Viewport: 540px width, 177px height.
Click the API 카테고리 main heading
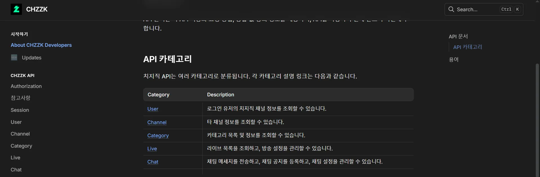tap(168, 59)
